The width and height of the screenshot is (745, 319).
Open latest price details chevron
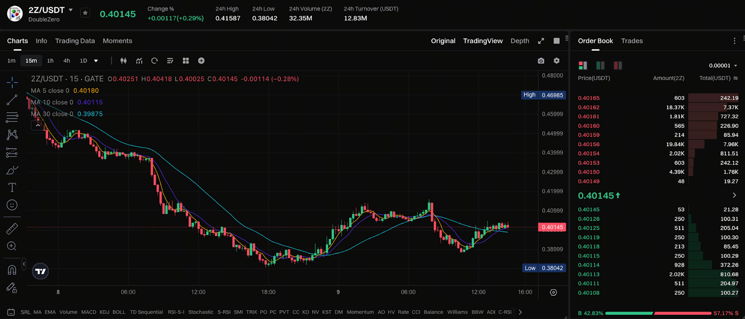pos(734,195)
